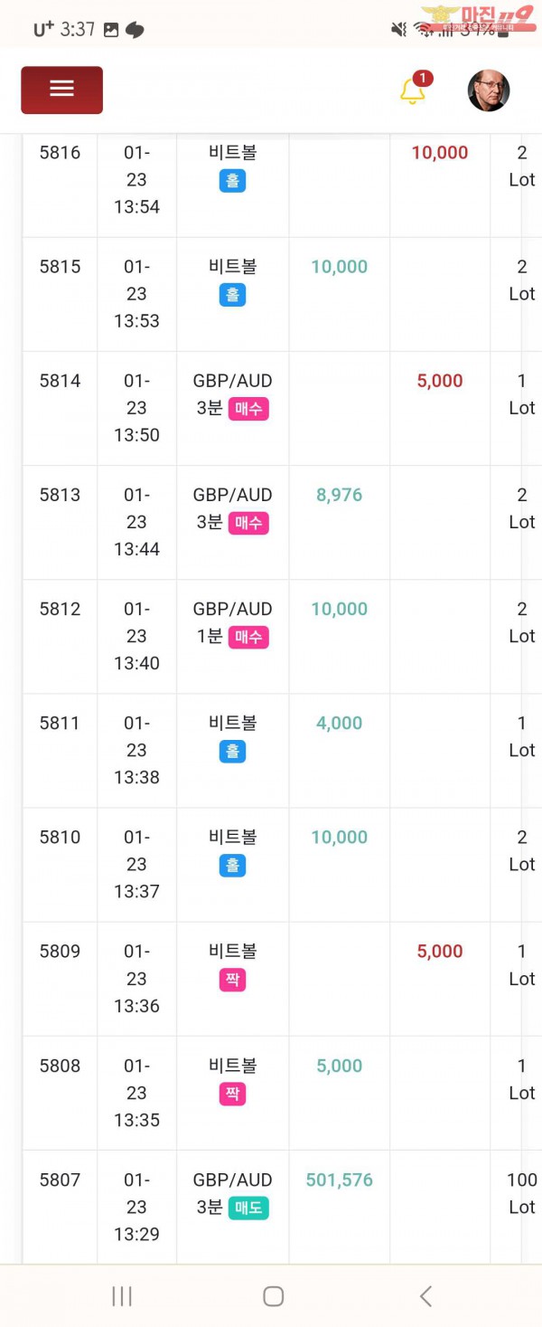Tap the blue 홀 badge in row 5810
Screen dimensions: 542x1327
pyautogui.click(x=232, y=866)
